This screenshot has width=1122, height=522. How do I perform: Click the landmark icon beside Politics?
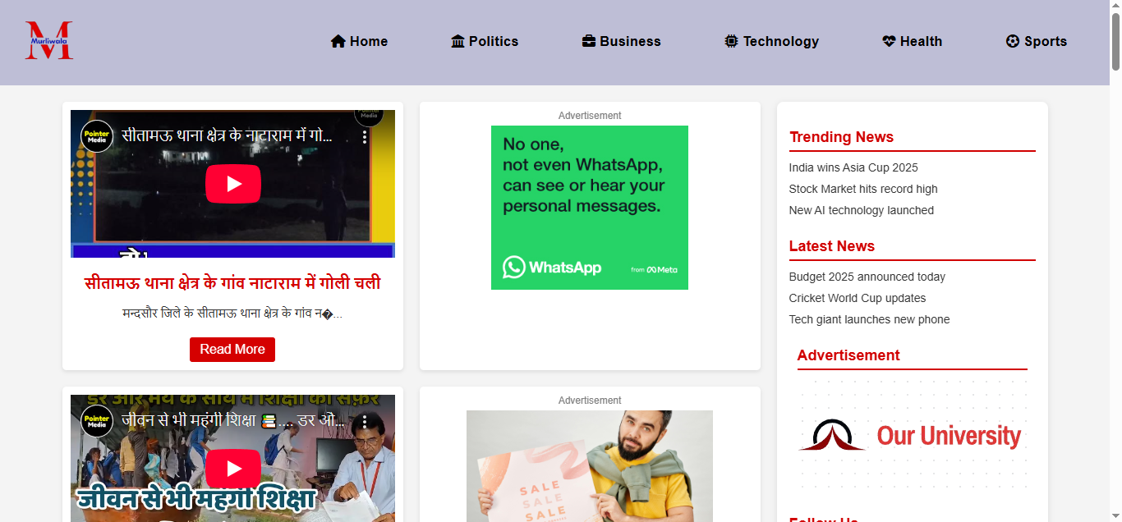(x=458, y=41)
